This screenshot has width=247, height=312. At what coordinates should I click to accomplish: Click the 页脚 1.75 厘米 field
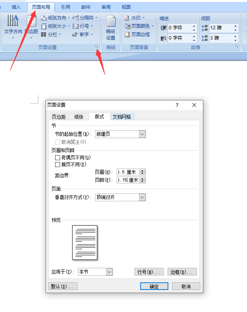point(128,180)
